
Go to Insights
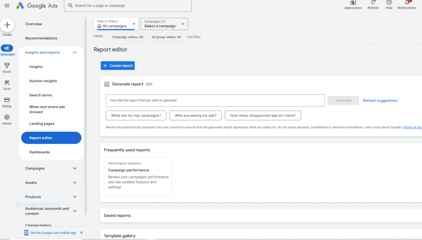pyautogui.click(x=36, y=67)
